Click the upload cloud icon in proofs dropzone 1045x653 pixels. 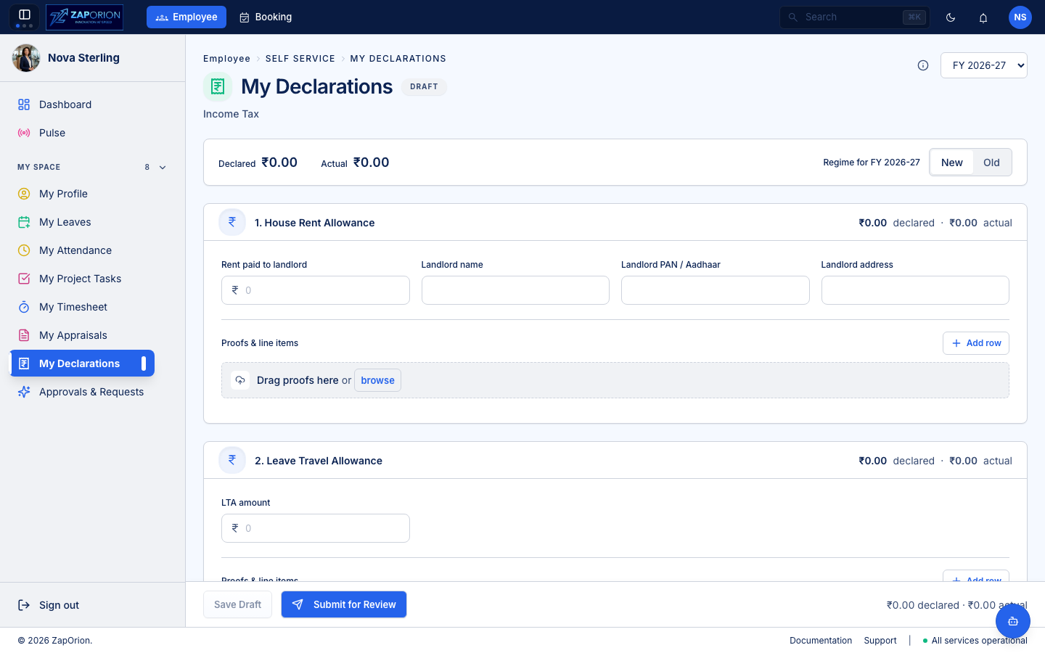pos(240,380)
